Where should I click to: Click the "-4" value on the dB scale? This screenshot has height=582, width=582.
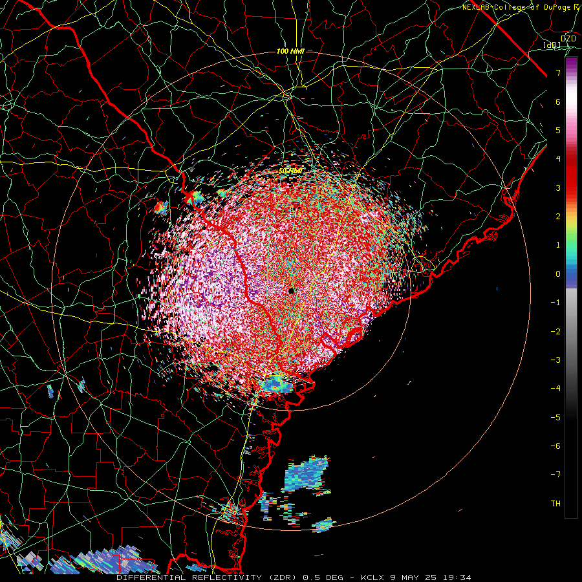555,389
